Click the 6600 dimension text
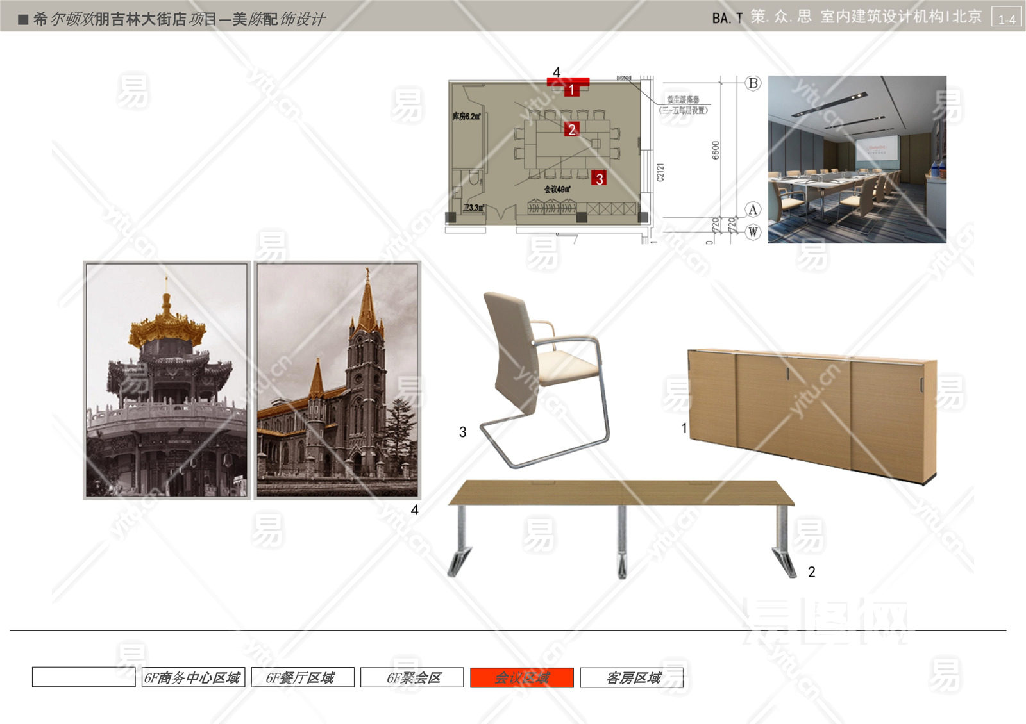Image resolution: width=1026 pixels, height=724 pixels. 716,150
